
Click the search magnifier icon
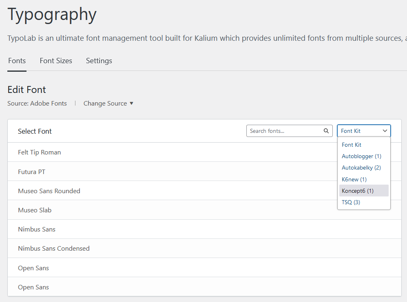326,131
